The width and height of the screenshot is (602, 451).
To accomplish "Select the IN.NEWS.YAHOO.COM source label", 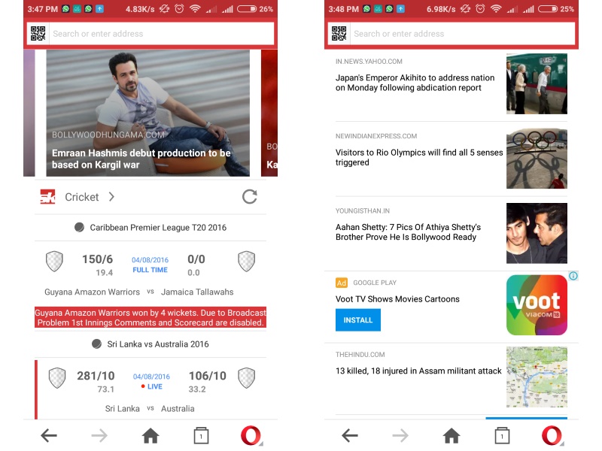I will pos(369,62).
